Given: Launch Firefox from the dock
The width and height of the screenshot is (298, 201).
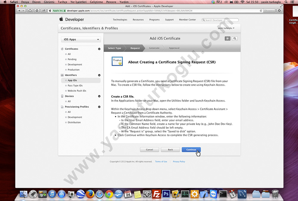Looking at the screenshot, I should 90,194.
